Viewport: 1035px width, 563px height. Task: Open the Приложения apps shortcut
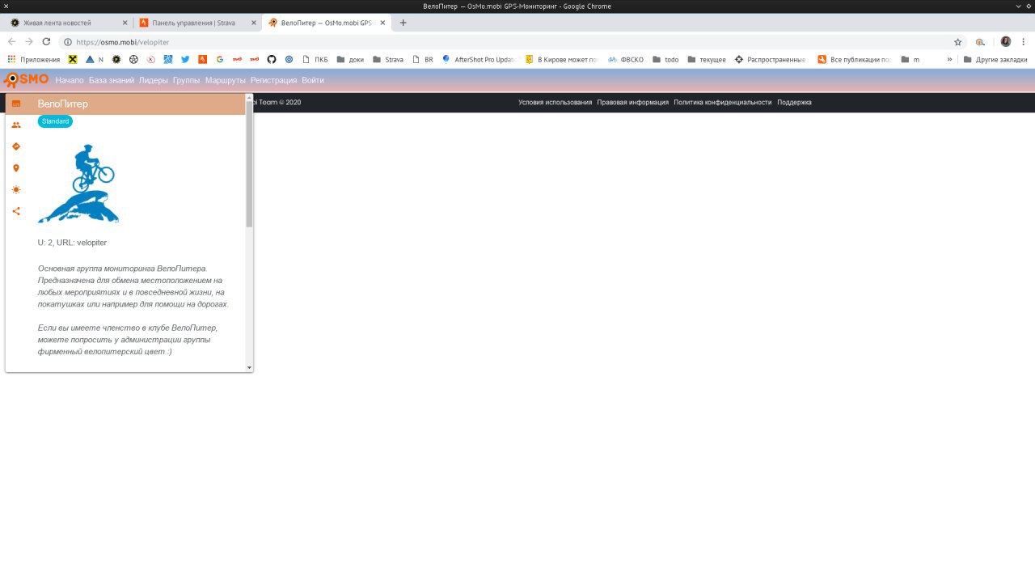(x=34, y=59)
